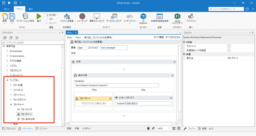
Task: Expand the プログラミング tree node
Action: (x=7, y=70)
